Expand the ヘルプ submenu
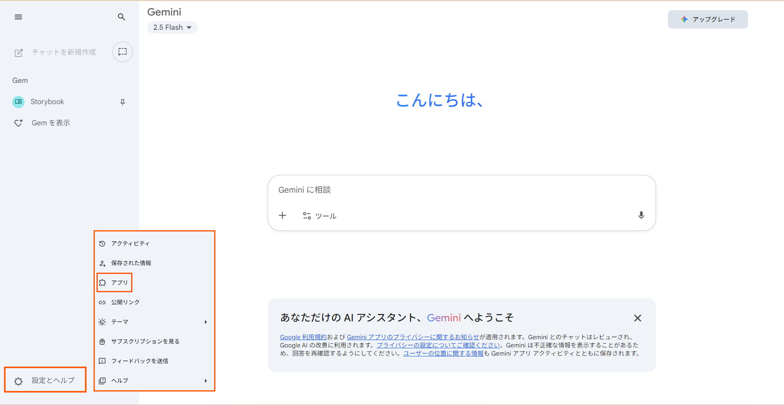The height and width of the screenshot is (405, 784). point(154,381)
